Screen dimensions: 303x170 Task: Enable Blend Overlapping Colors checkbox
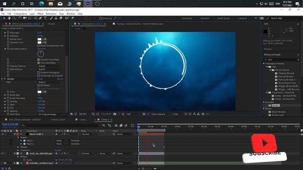39,46
